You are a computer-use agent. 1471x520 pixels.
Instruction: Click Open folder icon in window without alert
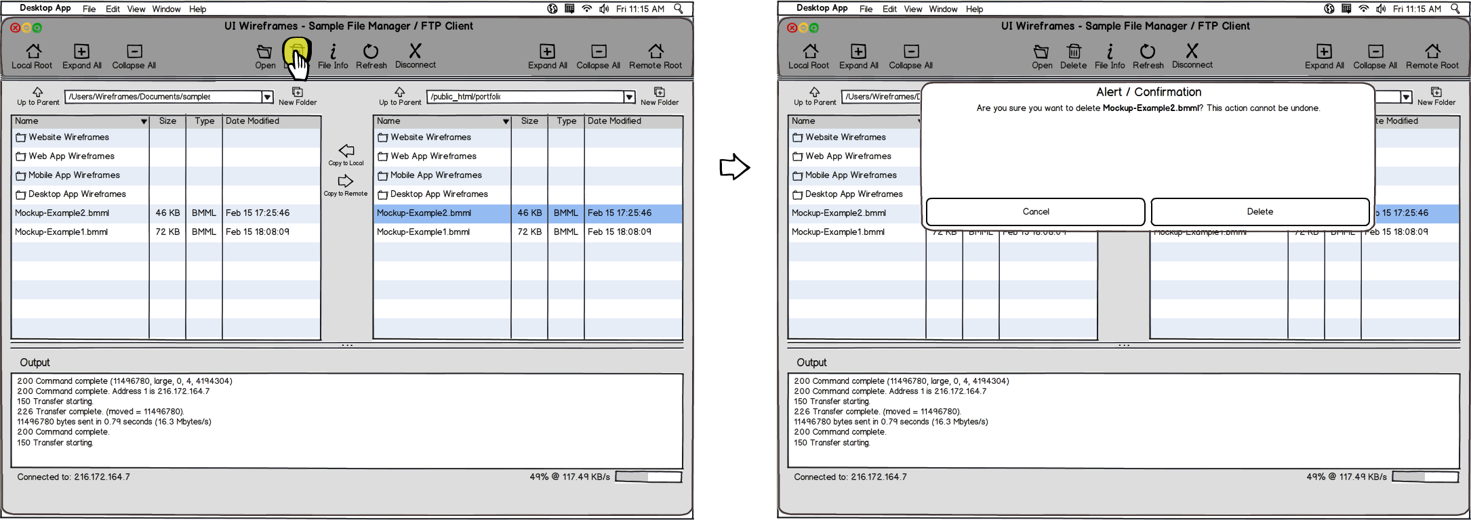pos(264,52)
